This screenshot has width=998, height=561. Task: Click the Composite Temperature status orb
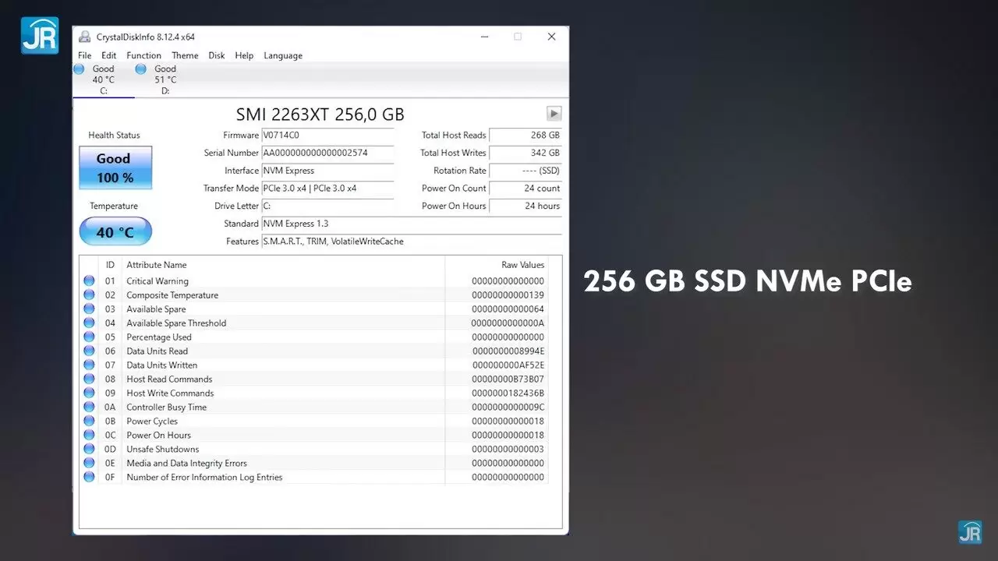tap(89, 295)
